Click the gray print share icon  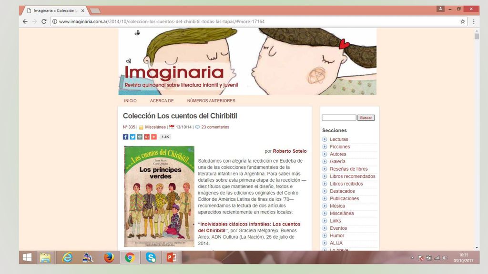coord(140,137)
